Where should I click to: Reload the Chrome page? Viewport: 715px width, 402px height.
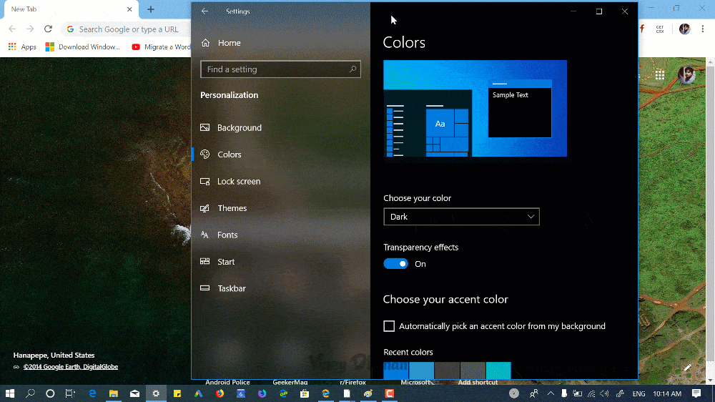coord(48,29)
